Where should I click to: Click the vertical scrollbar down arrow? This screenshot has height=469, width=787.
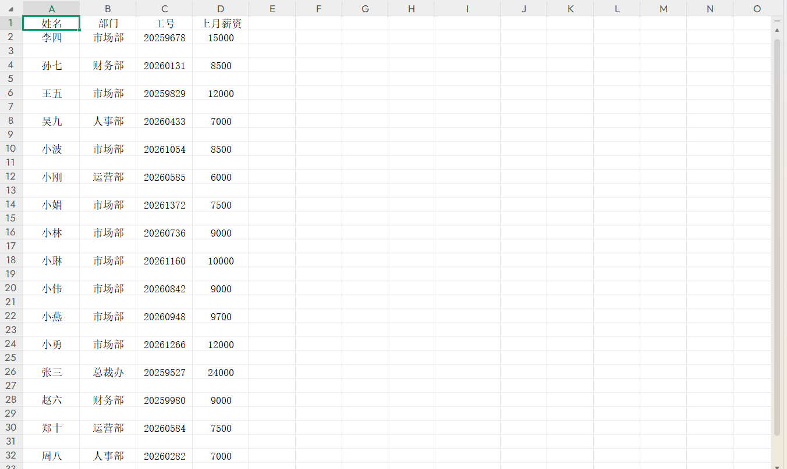(777, 465)
